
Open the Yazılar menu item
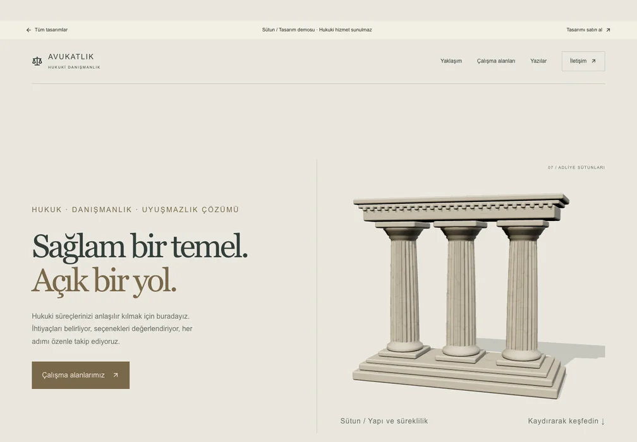[x=538, y=61]
